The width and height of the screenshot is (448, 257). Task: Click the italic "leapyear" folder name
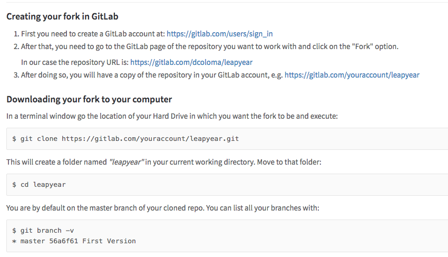[126, 162]
